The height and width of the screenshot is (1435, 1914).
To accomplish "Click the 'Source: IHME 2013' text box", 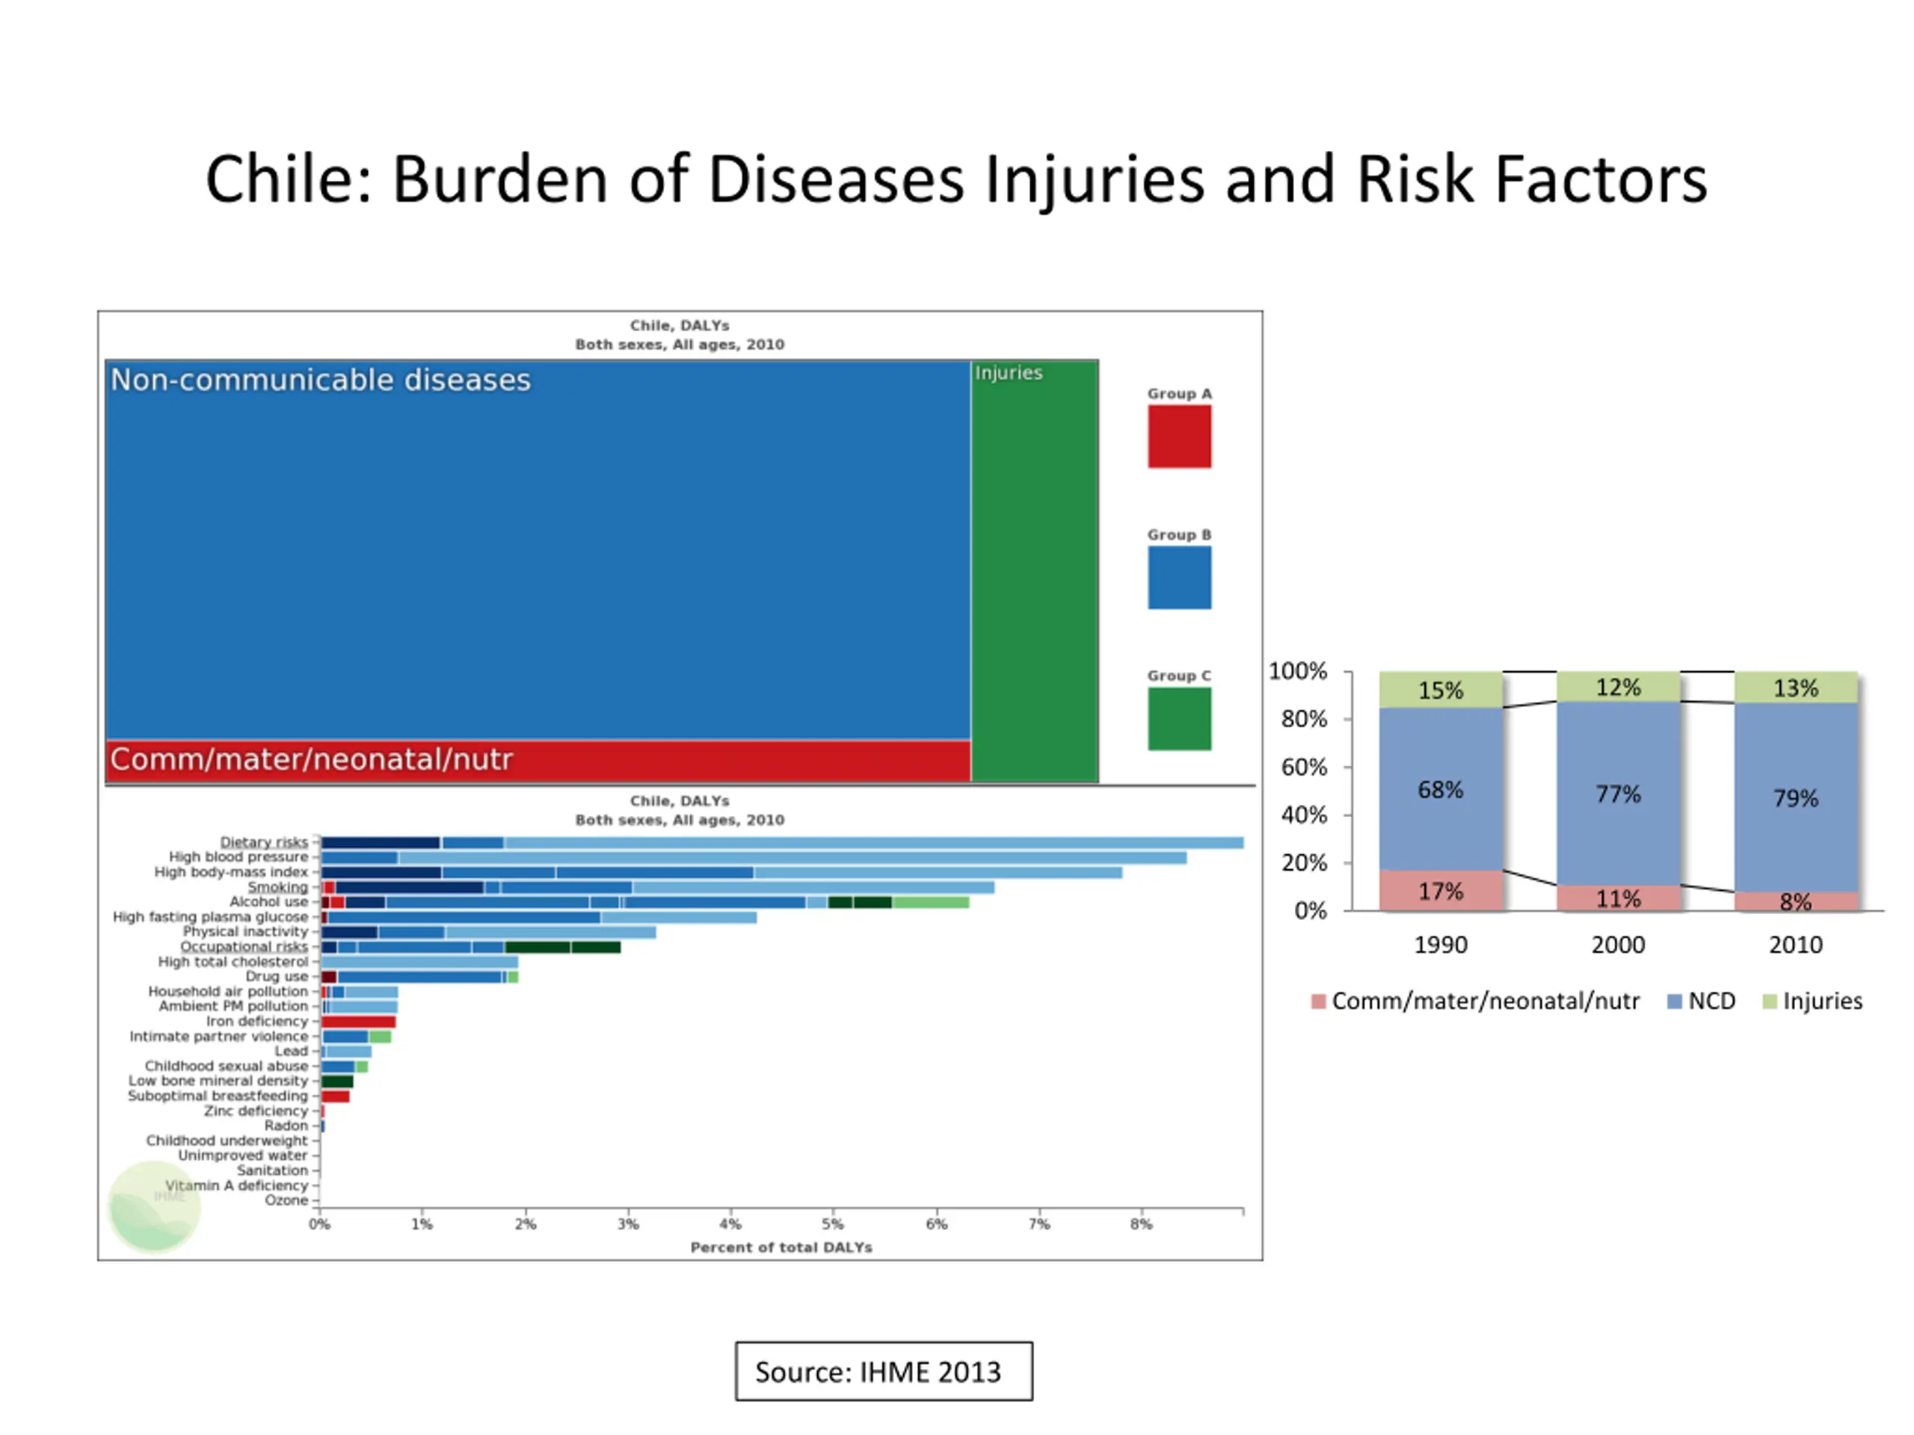I will pos(884,1371).
